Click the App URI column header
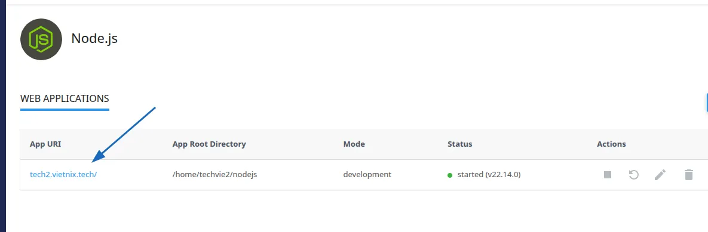The height and width of the screenshot is (232, 708). [45, 144]
